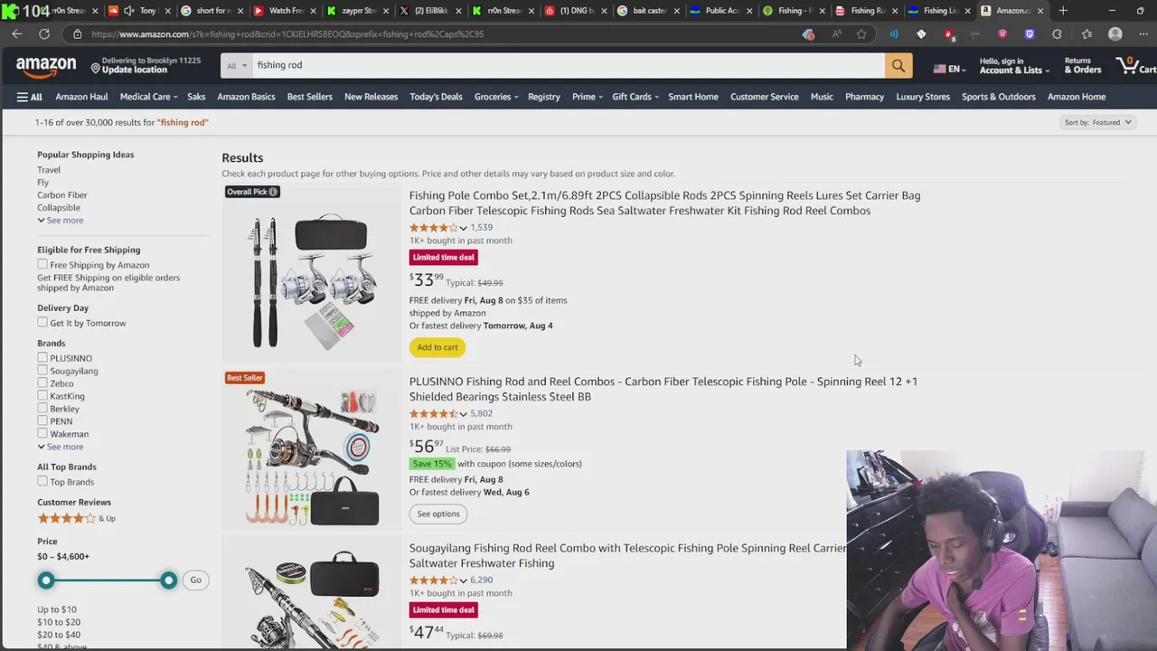The height and width of the screenshot is (651, 1157).
Task: Click the browser back arrow
Action: click(17, 33)
